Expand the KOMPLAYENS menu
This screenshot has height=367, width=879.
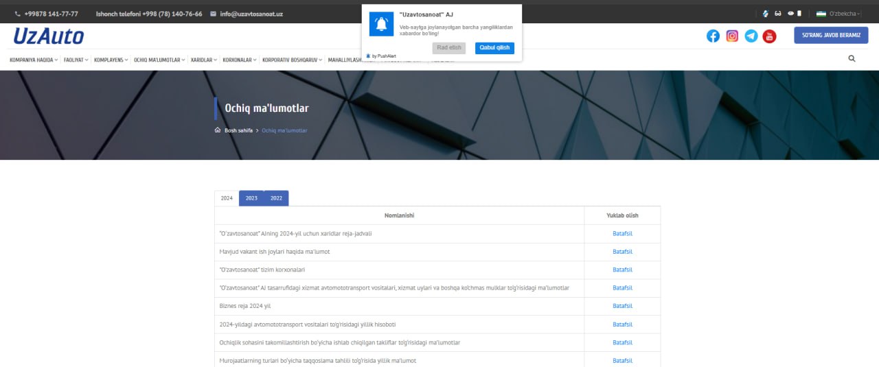click(x=111, y=60)
